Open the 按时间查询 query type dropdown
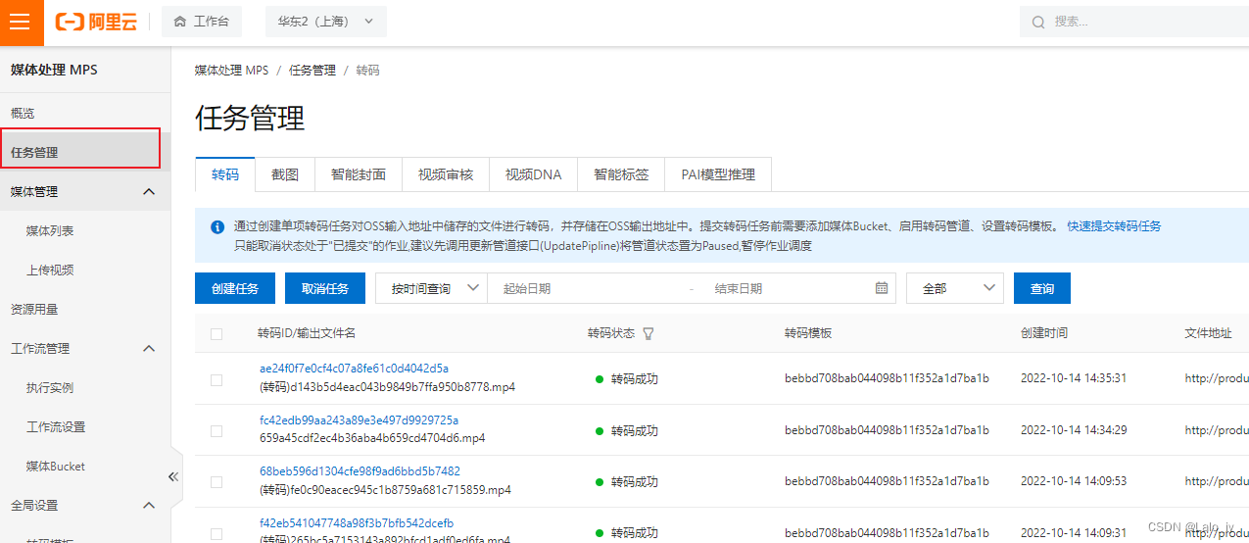The height and width of the screenshot is (543, 1249). click(x=431, y=288)
